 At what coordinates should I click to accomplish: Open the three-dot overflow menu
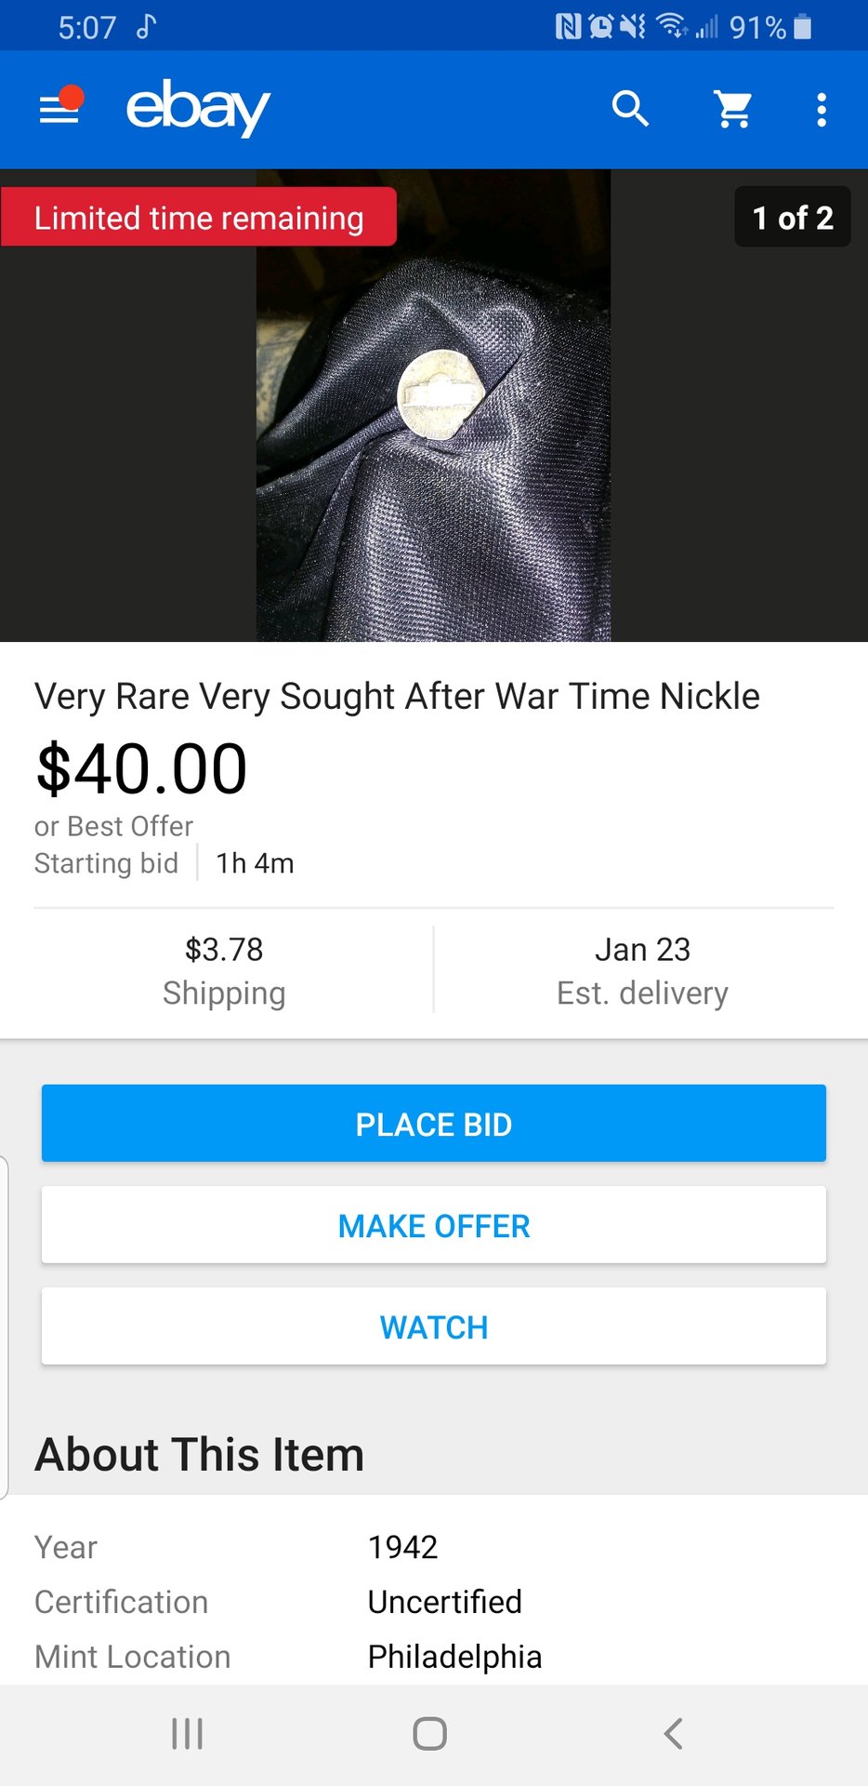point(821,110)
